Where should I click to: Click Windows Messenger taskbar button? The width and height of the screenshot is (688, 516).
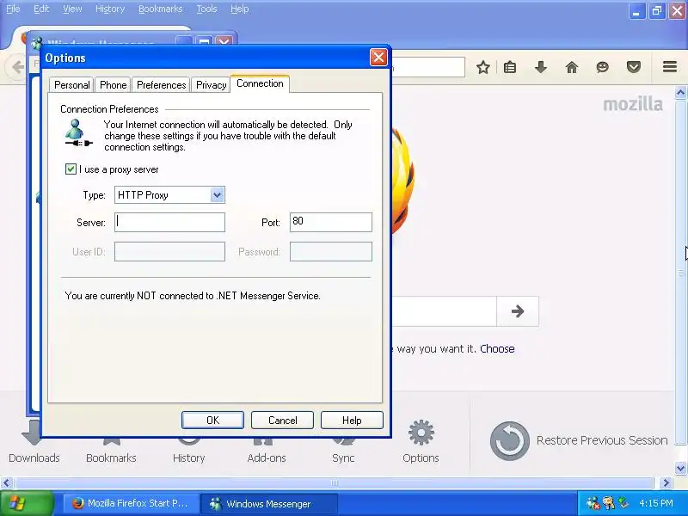tap(268, 504)
